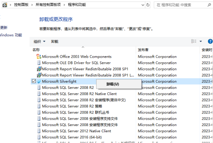The image size is (213, 143).
Task: Focus the 在 程序和功能 中搜索 search box
Action: 181,5
